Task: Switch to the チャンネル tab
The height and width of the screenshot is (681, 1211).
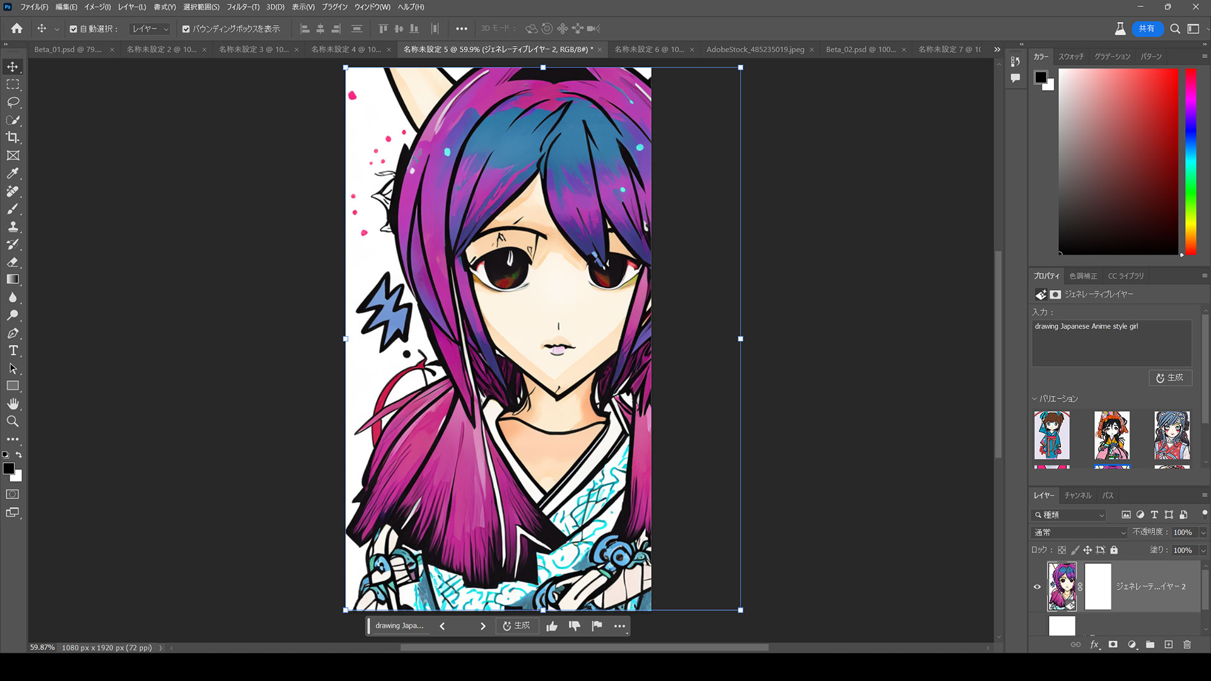Action: [1077, 496]
